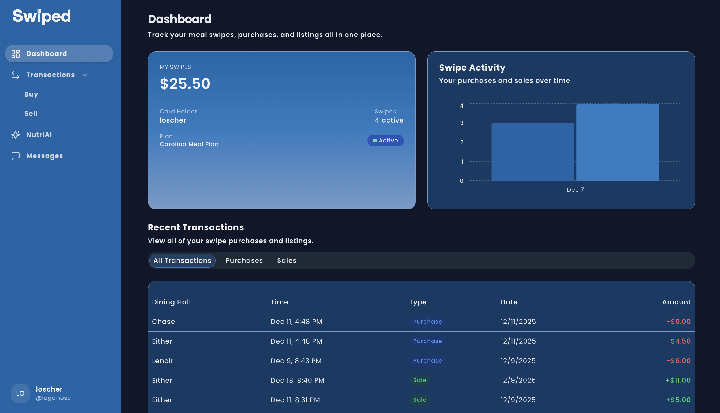Click the Transactions swap-arrows icon
The width and height of the screenshot is (720, 413).
coord(16,75)
